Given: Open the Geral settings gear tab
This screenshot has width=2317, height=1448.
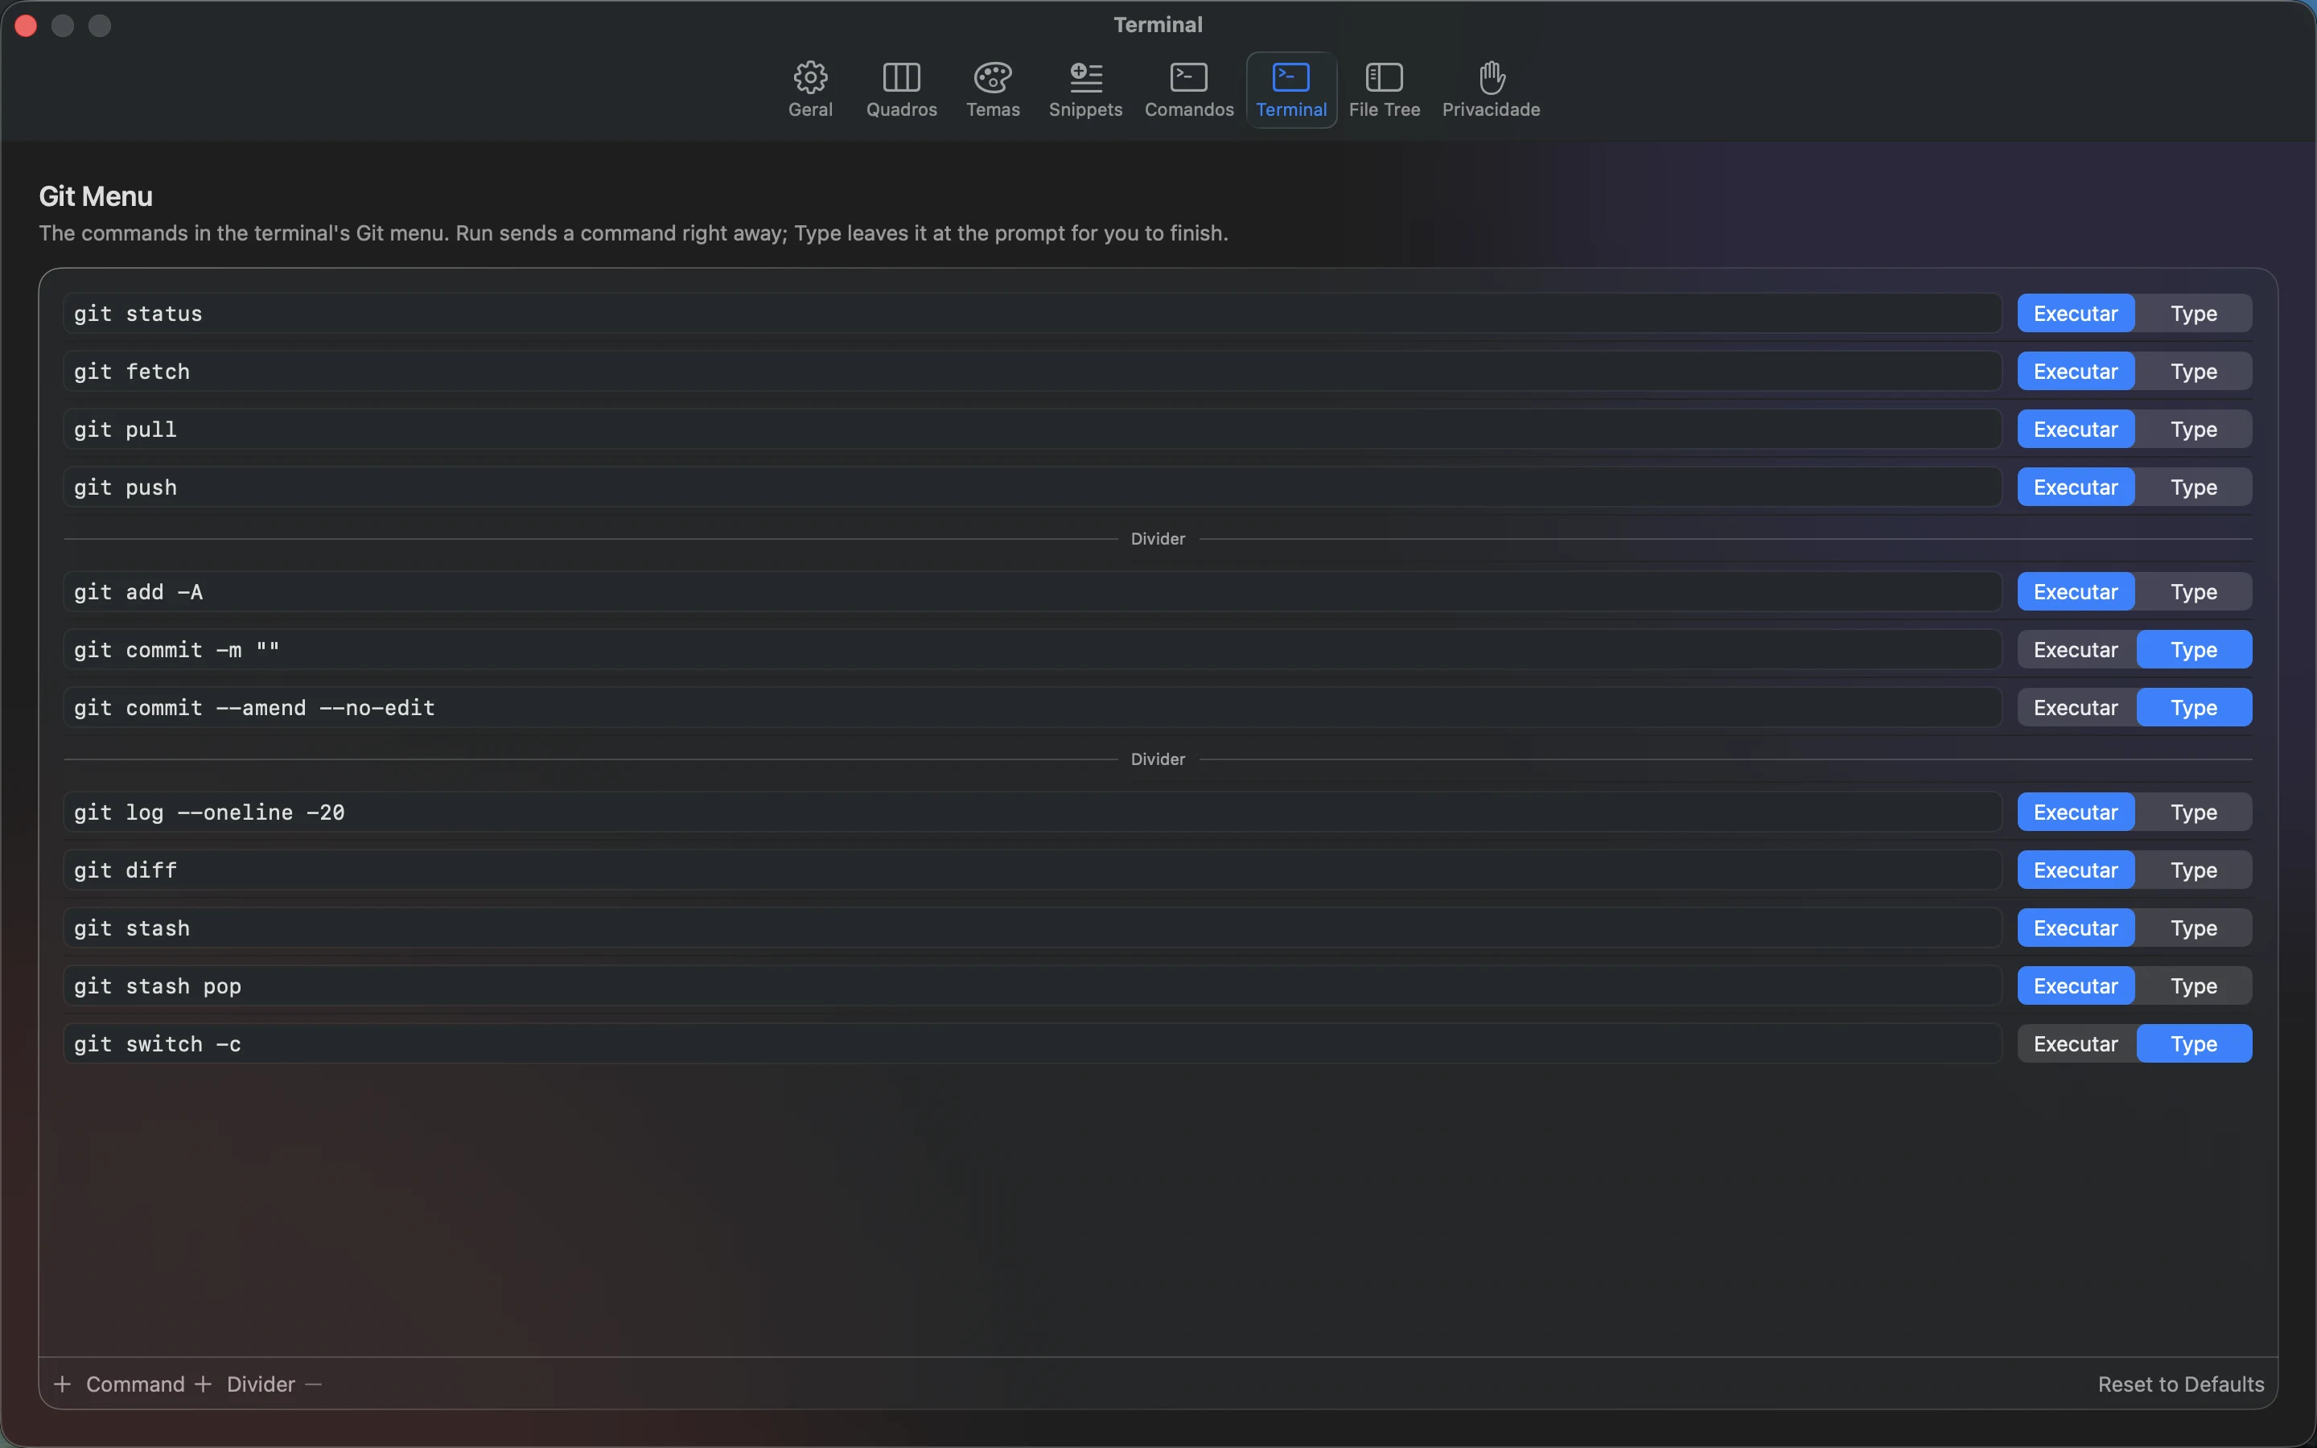Looking at the screenshot, I should coord(810,90).
